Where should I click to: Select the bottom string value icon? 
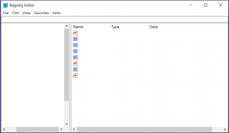75,75
